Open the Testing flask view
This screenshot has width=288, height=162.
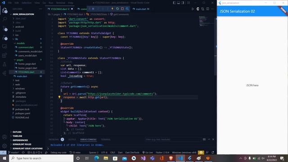(x=4, y=64)
